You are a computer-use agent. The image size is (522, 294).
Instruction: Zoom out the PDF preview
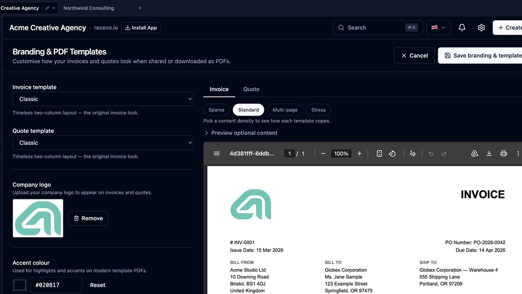pyautogui.click(x=323, y=154)
